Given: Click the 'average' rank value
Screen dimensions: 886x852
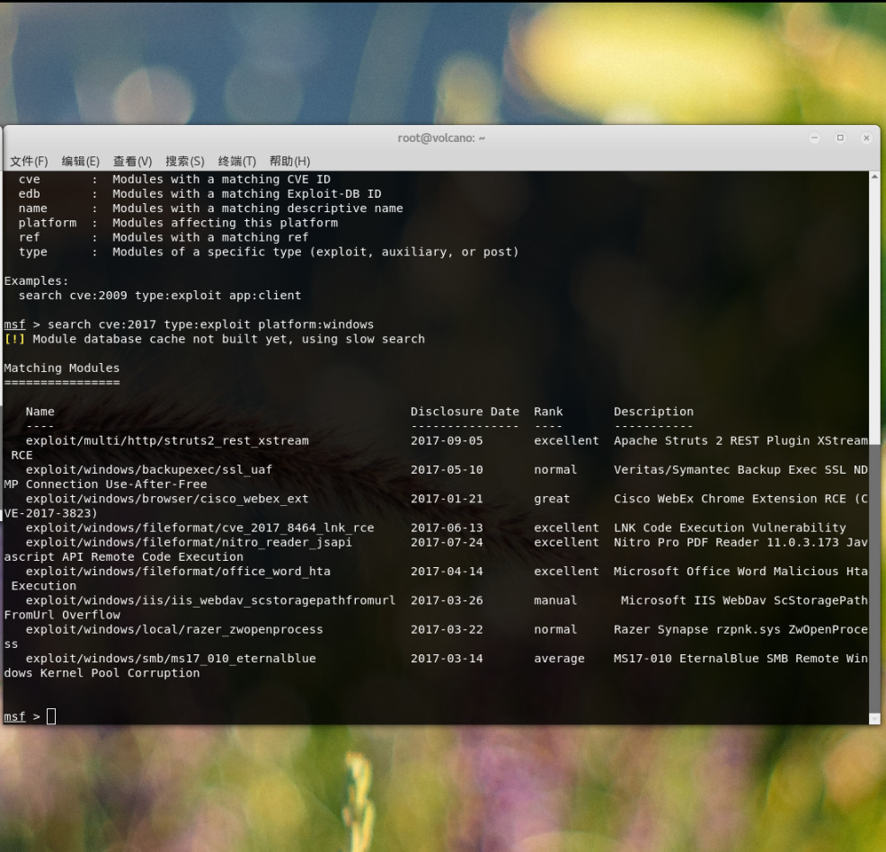Looking at the screenshot, I should click(559, 659).
